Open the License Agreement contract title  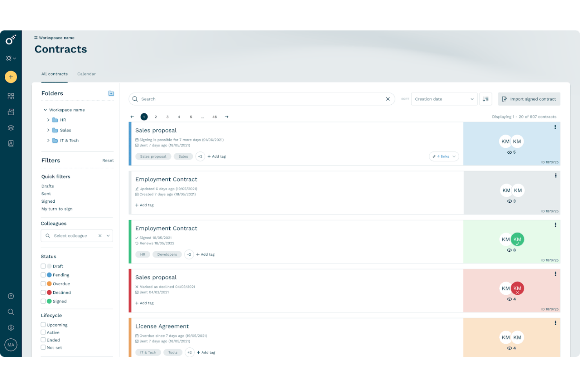pyautogui.click(x=162, y=326)
